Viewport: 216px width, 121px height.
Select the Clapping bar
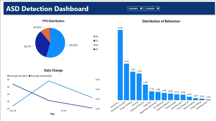[152, 95]
